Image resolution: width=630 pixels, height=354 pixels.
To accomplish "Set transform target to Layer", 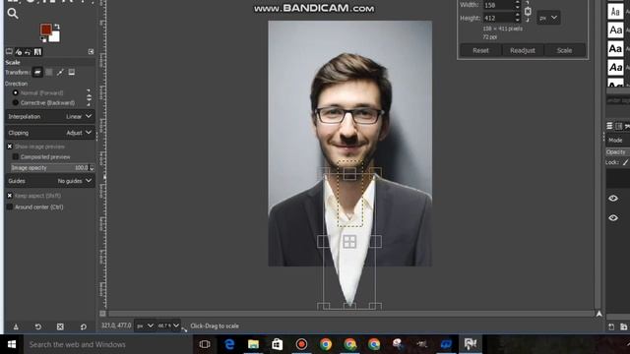I will coord(37,72).
